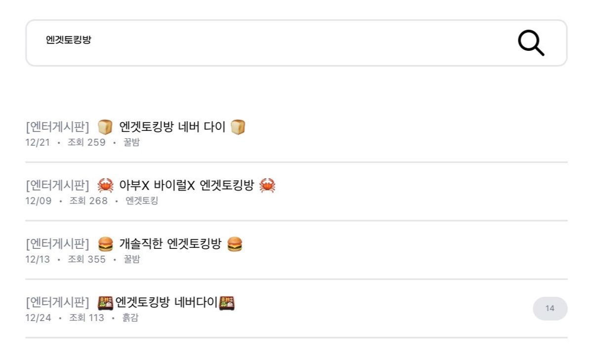
Task: Click the bread emoji before 엔겟토킹방 네버 다이
Action: [105, 127]
